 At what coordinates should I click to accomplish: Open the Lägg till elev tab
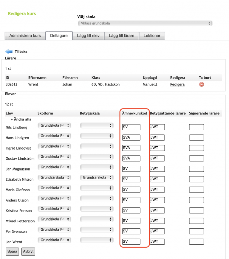click(x=89, y=35)
